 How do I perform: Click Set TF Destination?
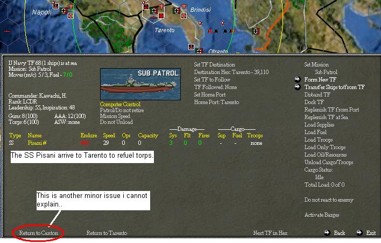[x=214, y=64]
